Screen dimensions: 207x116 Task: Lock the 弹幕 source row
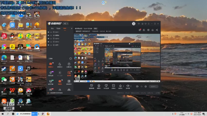(51, 35)
